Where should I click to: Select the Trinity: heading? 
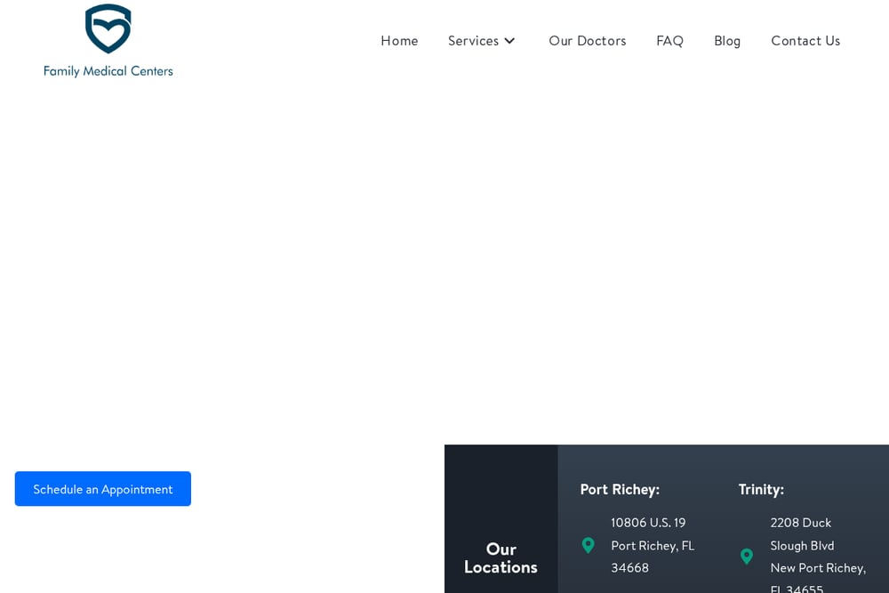pyautogui.click(x=761, y=489)
